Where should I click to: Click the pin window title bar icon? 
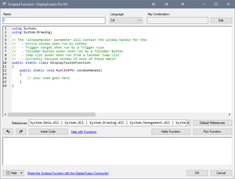pyautogui.click(x=183, y=4)
